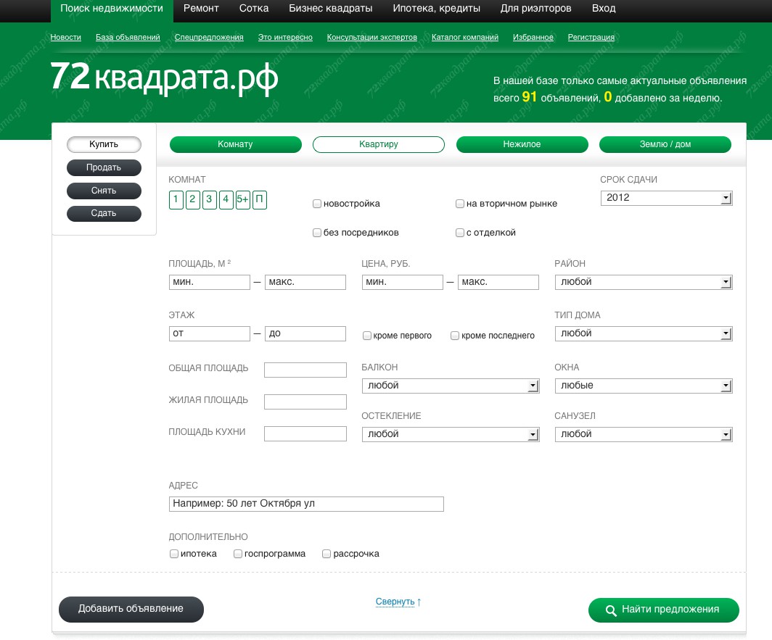772x640 pixels.
Task: Open the Ремонт top menu item
Action: 201,9
